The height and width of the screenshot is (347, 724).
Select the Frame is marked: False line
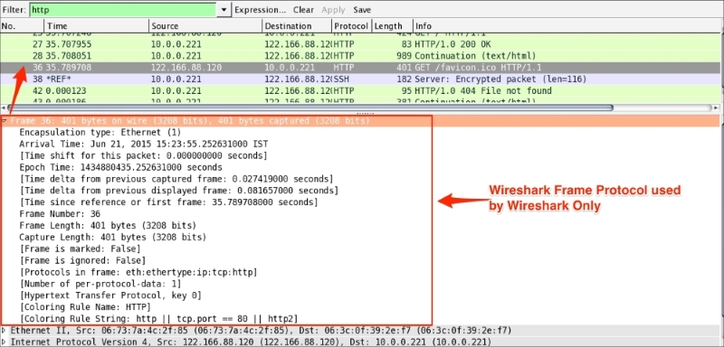80,249
